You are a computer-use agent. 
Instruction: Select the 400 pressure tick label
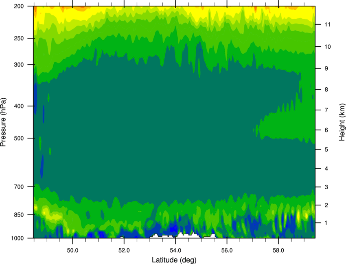(x=19, y=106)
